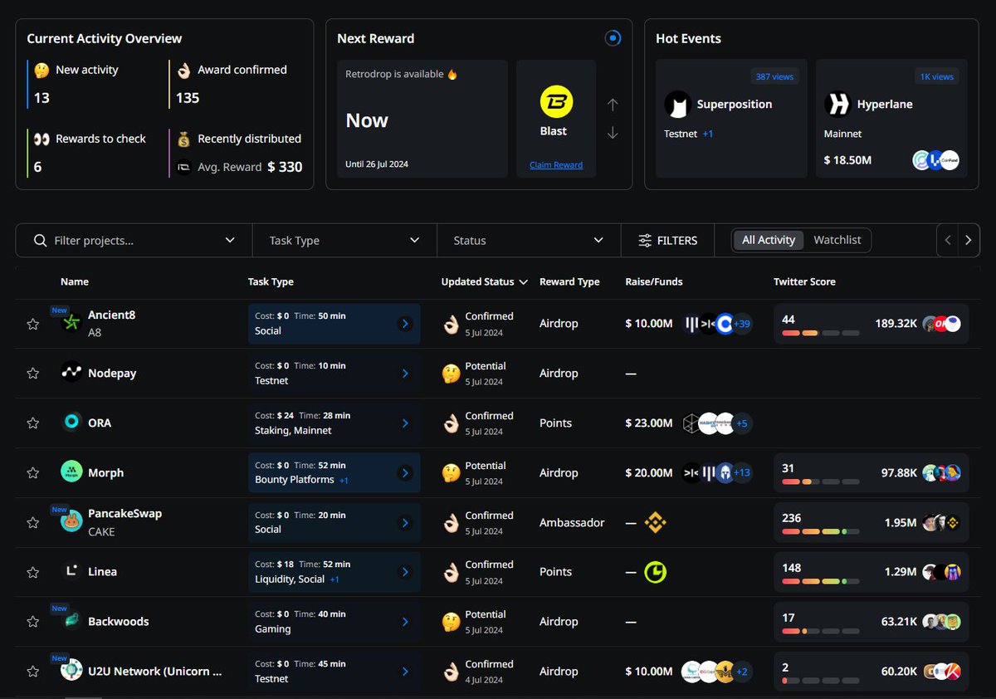Click the Raise/Funds column header
996x699 pixels.
point(654,282)
